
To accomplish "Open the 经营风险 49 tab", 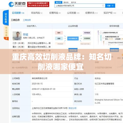I will pos(55,13).
